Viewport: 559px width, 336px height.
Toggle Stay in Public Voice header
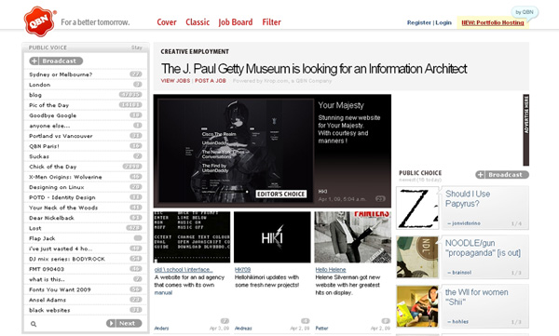pos(137,47)
